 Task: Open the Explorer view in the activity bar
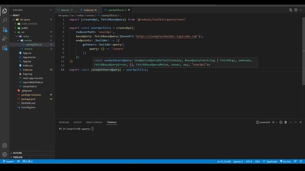[4, 11]
